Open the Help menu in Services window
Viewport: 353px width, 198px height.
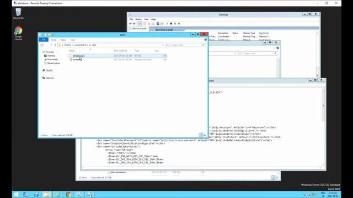[x=153, y=19]
